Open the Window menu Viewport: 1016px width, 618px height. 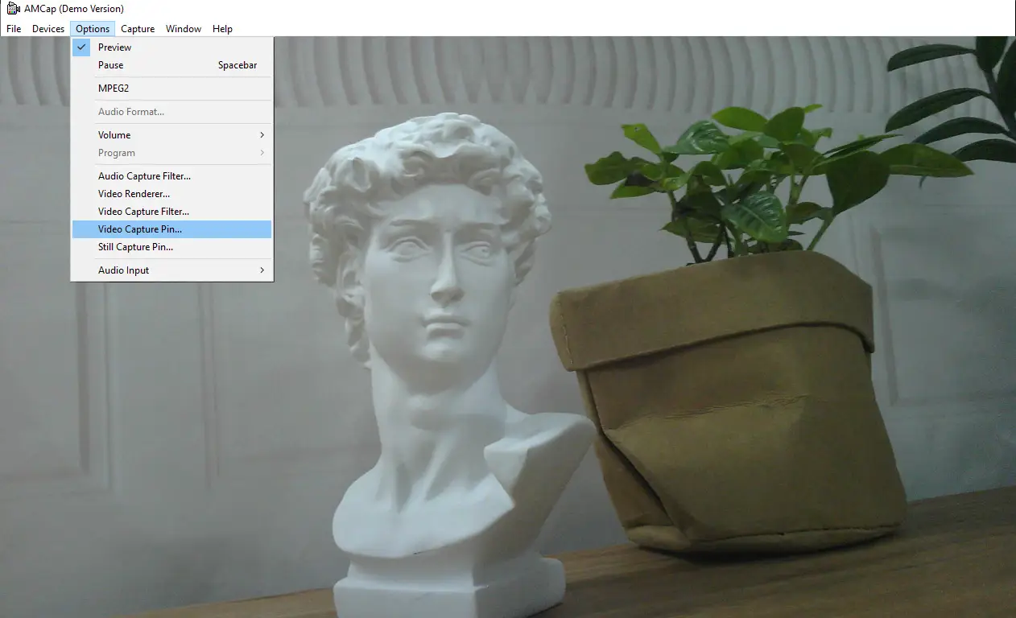coord(184,29)
